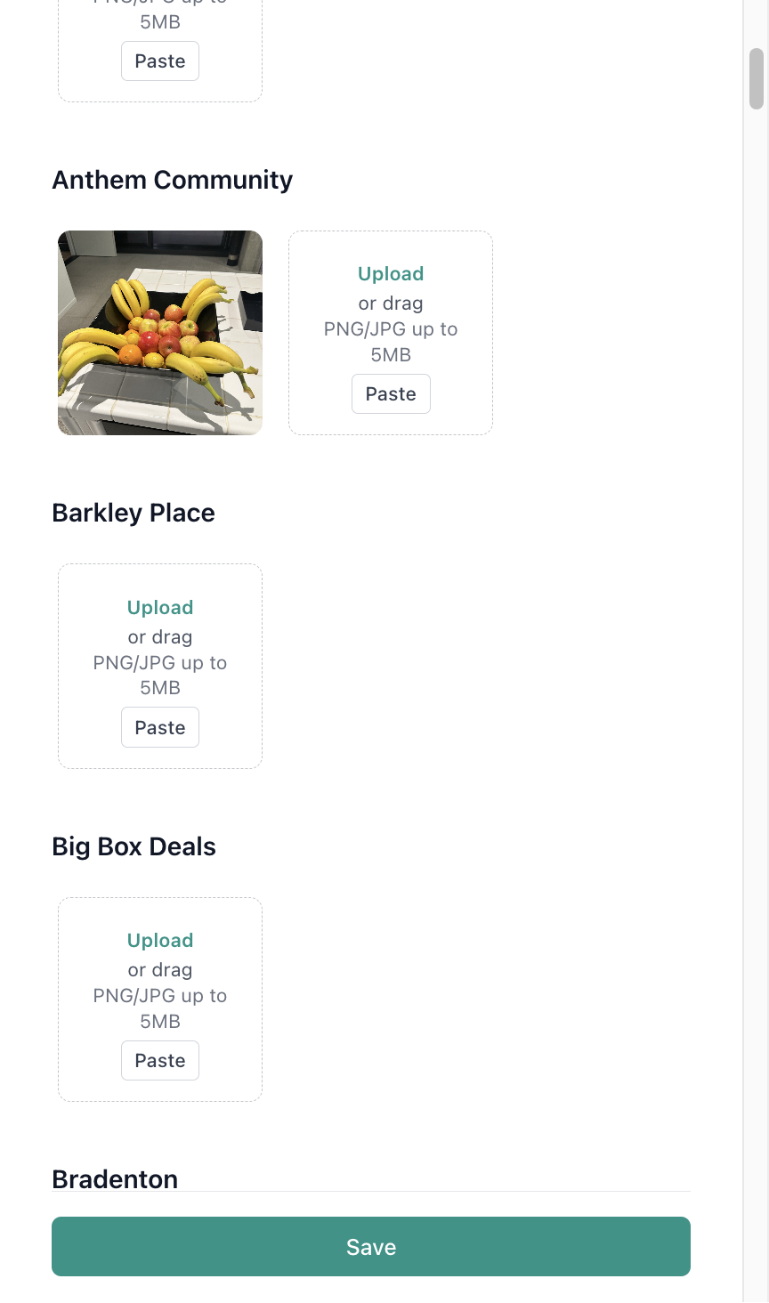The width and height of the screenshot is (769, 1303).
Task: Click the Upload link for Anthem Community
Action: tap(391, 273)
